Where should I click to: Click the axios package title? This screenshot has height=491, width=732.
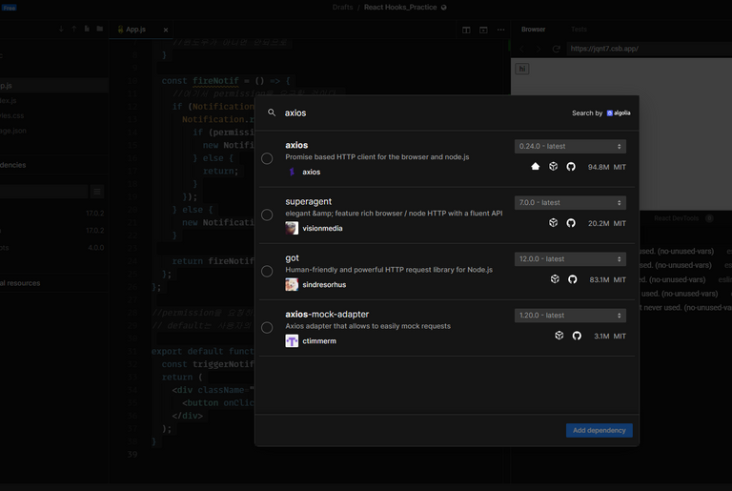click(296, 145)
